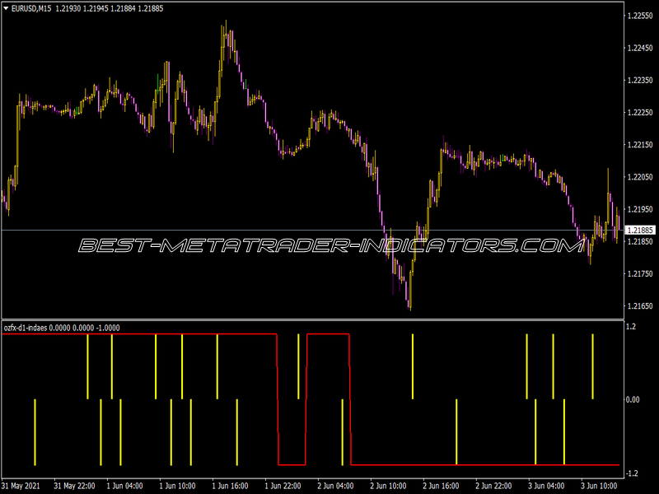Image resolution: width=659 pixels, height=494 pixels.
Task: Click the 1.22250 price axis value
Action: click(640, 113)
